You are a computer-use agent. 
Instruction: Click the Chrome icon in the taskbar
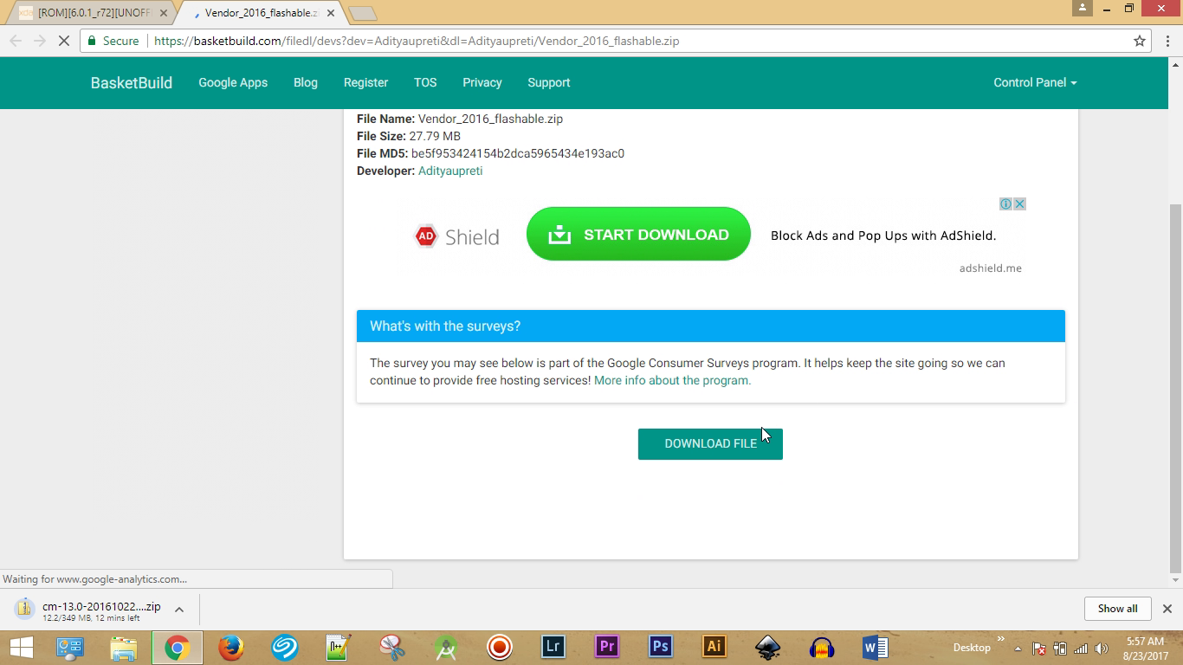point(178,647)
